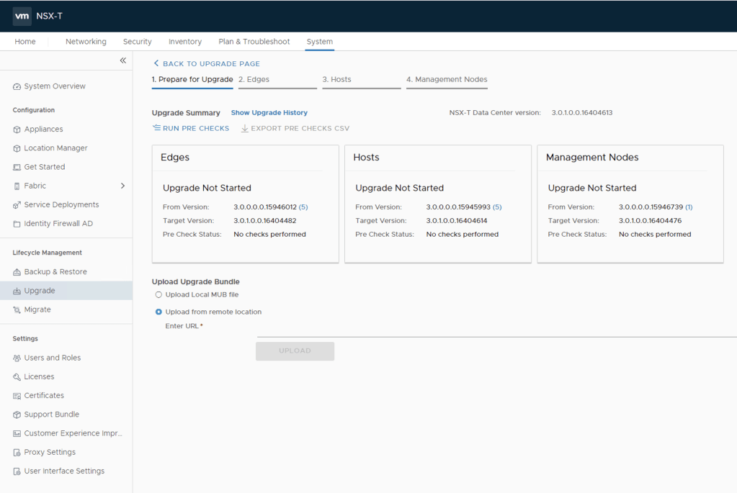Screen dimensions: 737x493
Task: Click the Location Manager icon
Action: 17,148
